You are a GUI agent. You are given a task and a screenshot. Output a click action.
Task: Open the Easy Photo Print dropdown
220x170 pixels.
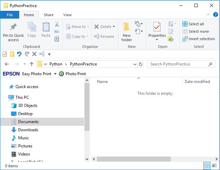(x=55, y=74)
